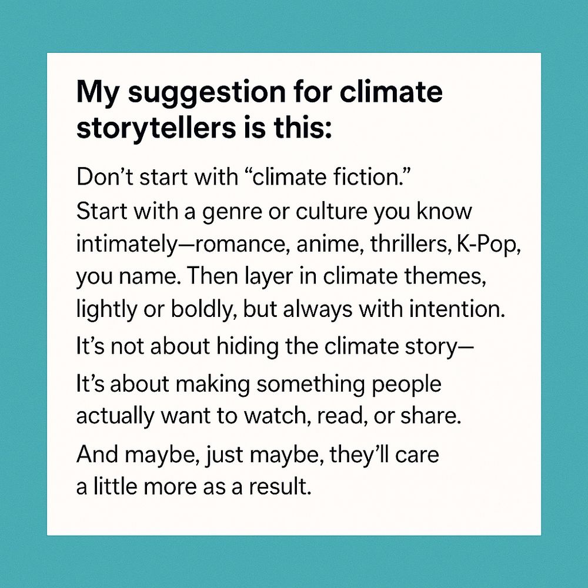Image resolution: width=588 pixels, height=588 pixels.
Task: Click the line "It's not about hiding the climate story"
Action: point(275,346)
